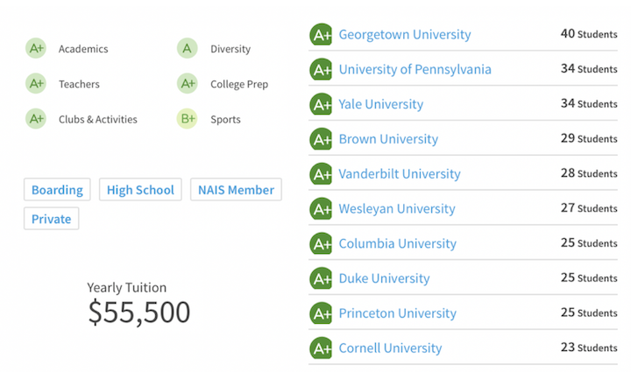Select the Private tag
631x372 pixels.
pos(51,219)
